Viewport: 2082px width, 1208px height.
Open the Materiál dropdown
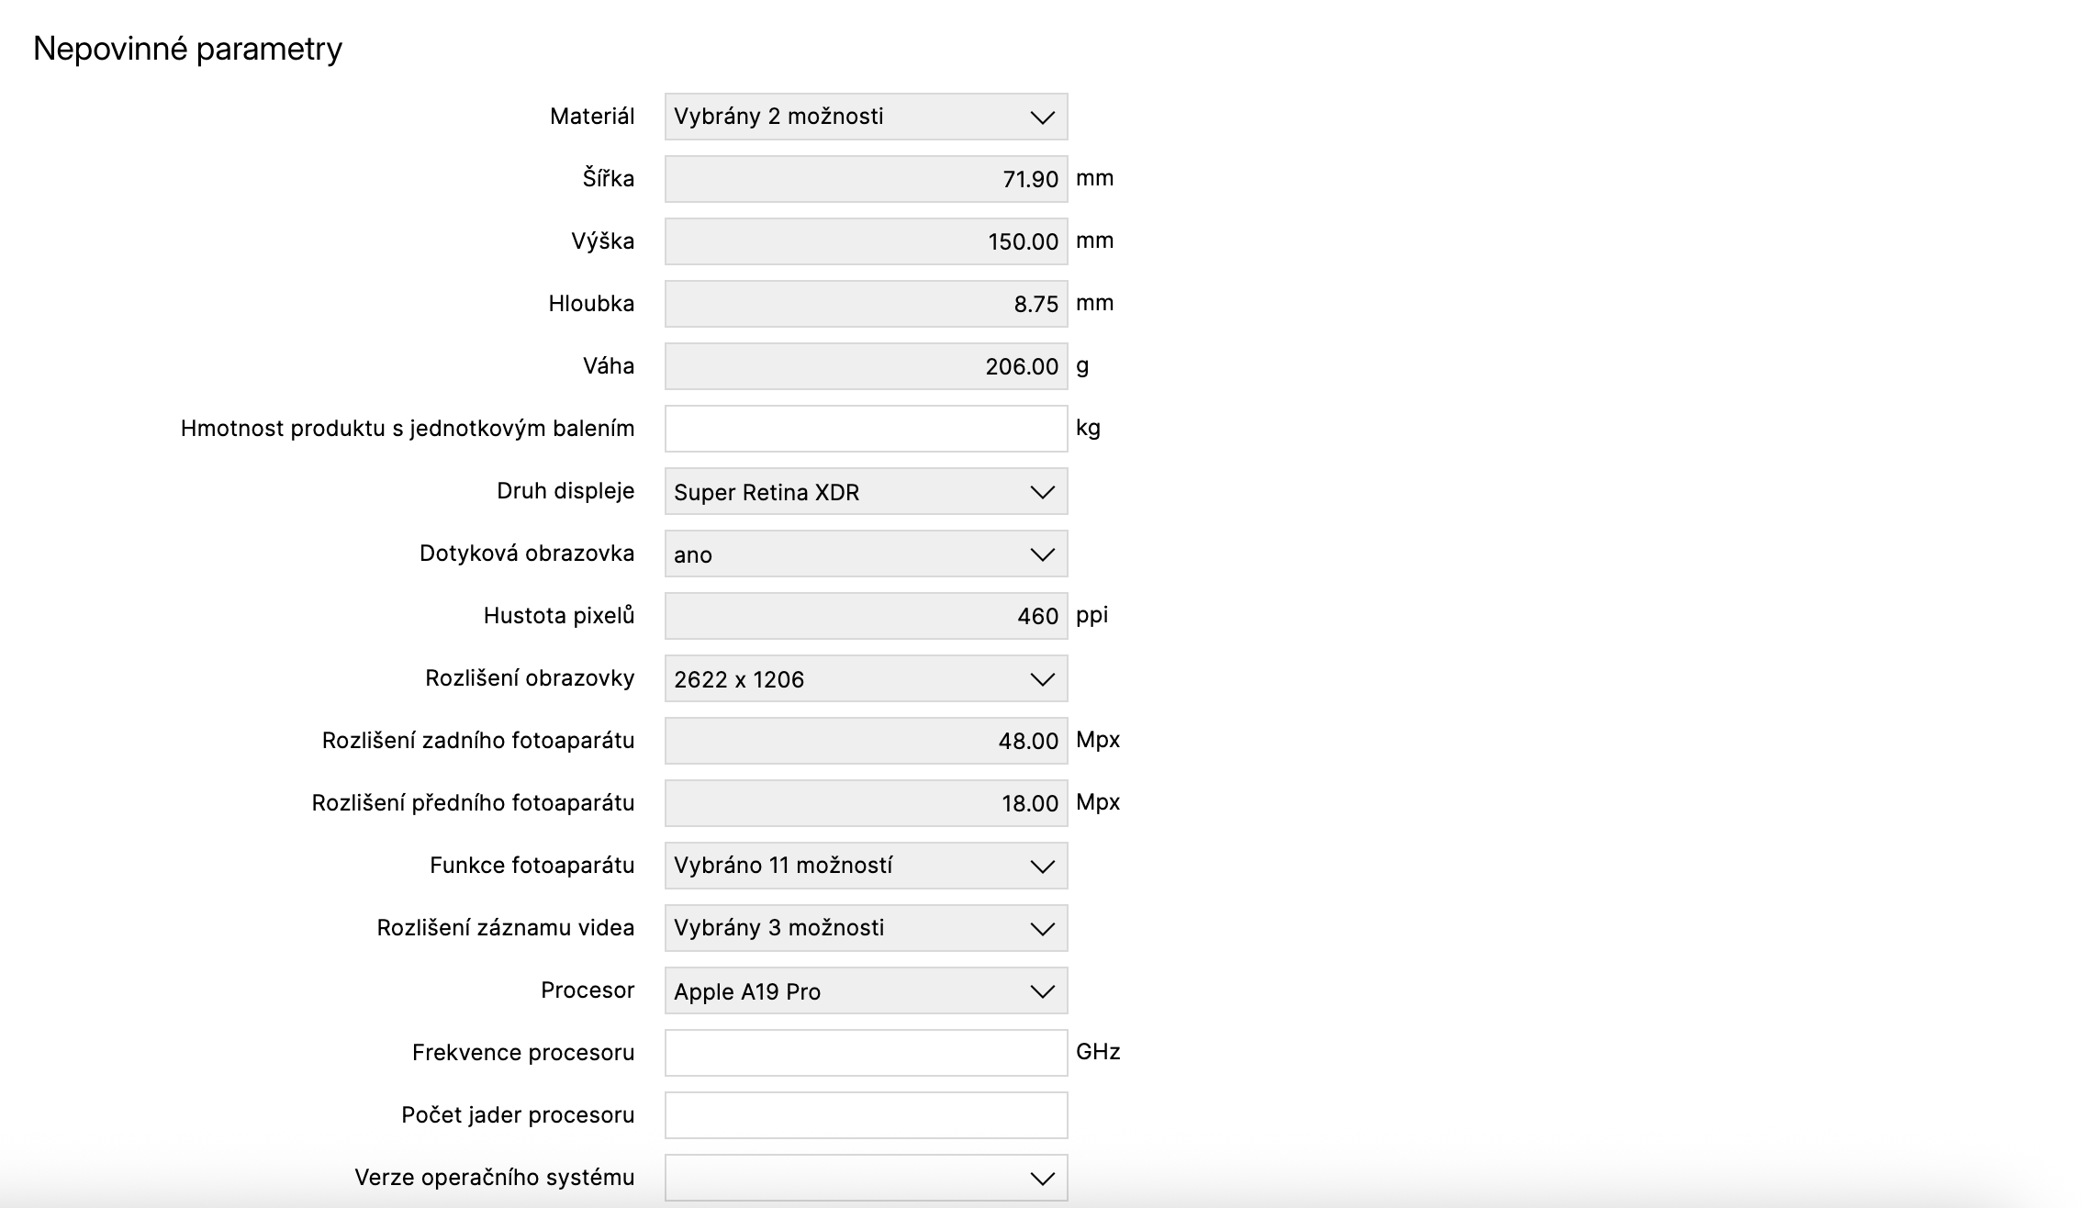(865, 117)
